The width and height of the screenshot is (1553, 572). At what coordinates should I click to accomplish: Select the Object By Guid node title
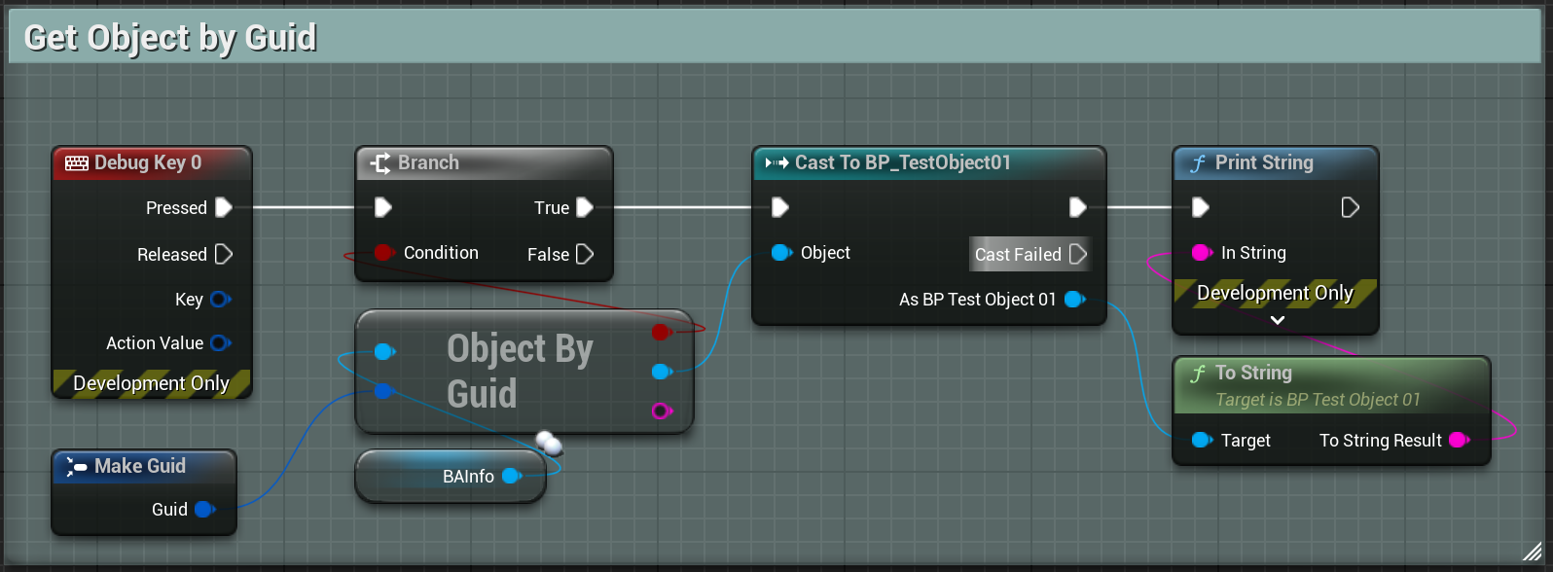[x=520, y=371]
